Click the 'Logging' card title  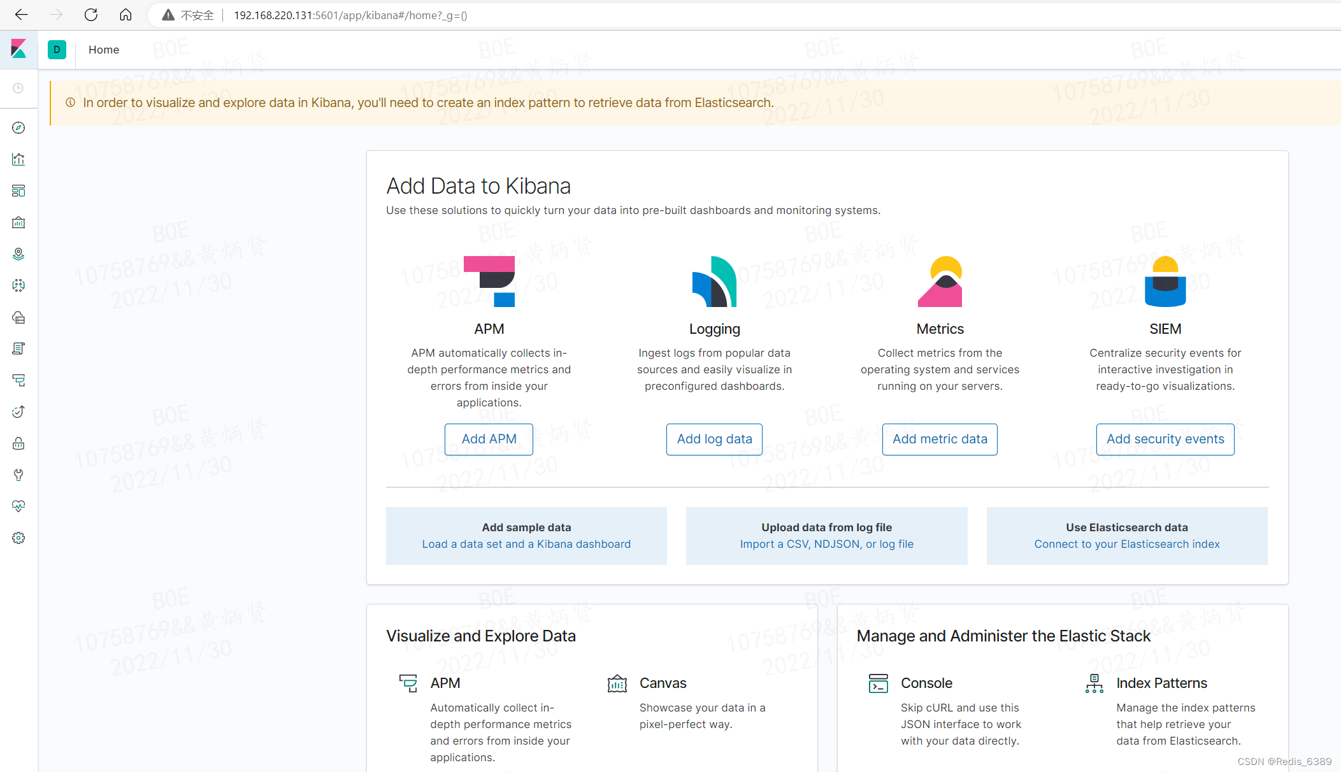tap(714, 329)
